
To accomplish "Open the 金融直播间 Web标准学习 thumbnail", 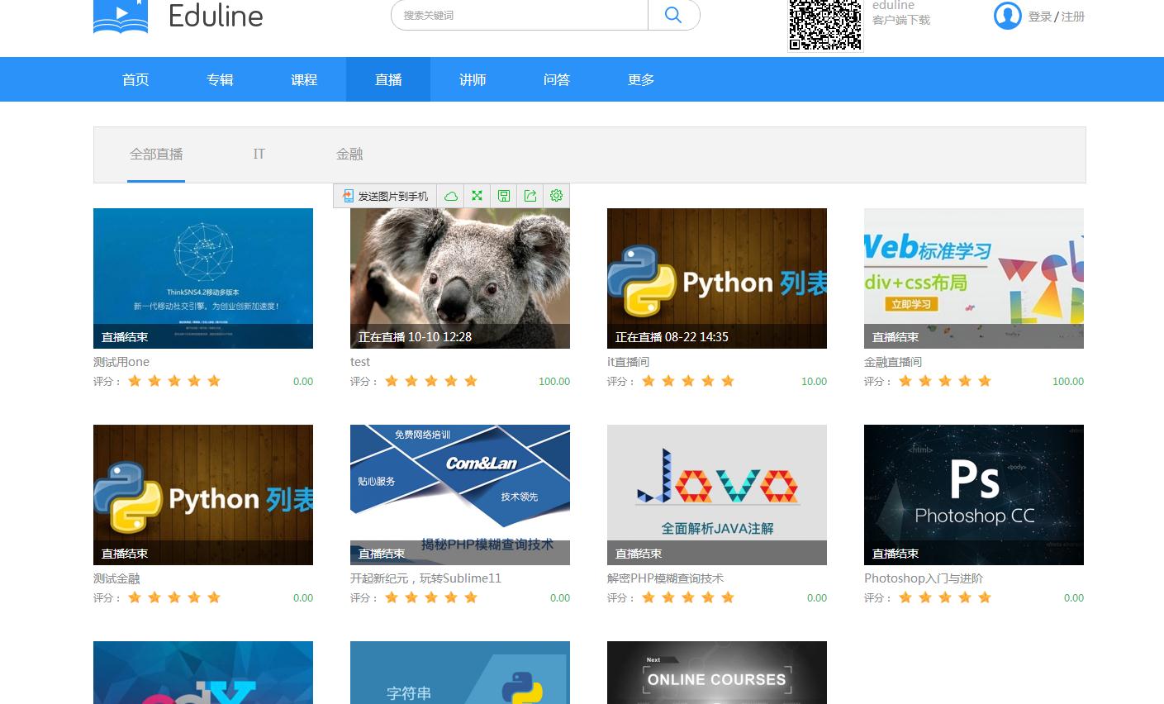I will click(974, 278).
